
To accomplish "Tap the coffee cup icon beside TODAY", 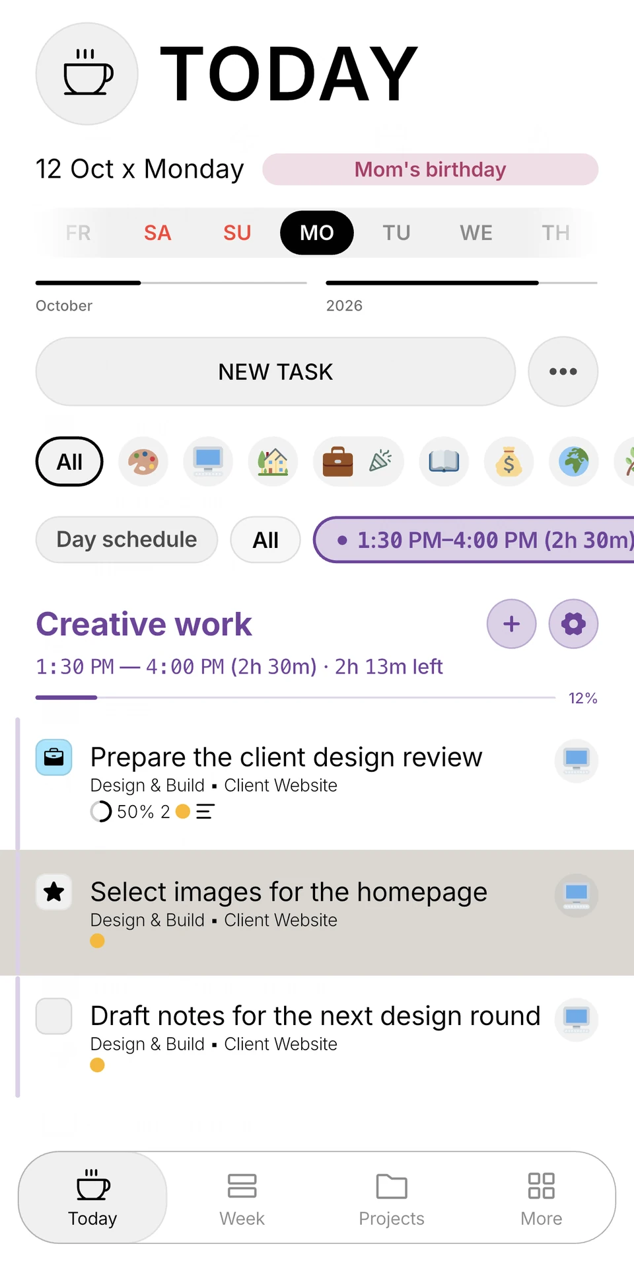I will [87, 73].
